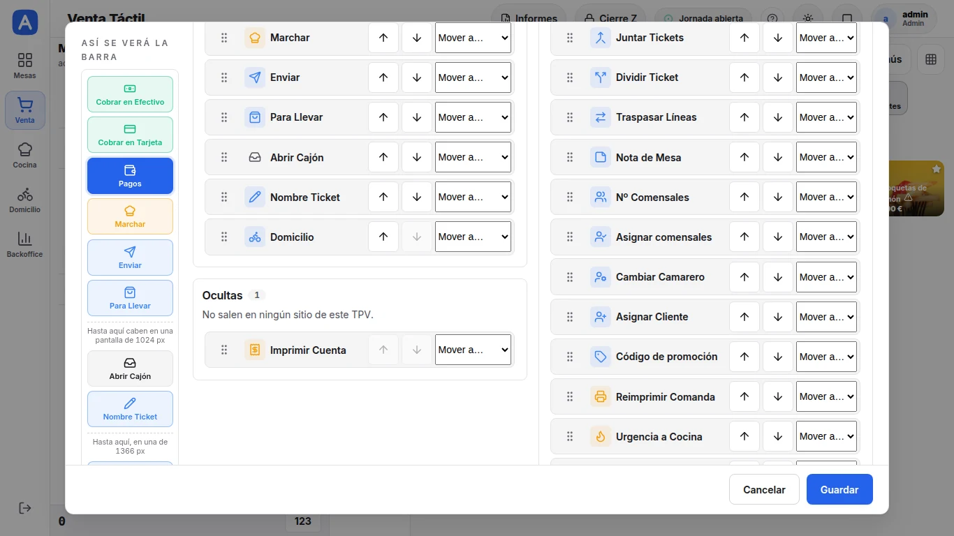Move Nº Comensales up
954x536 pixels.
744,197
